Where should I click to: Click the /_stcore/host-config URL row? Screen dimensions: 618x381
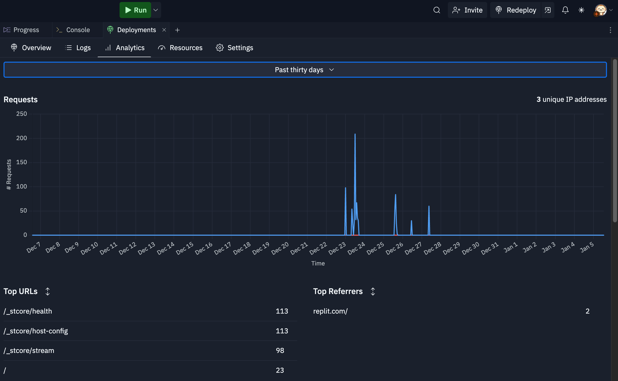coord(150,331)
